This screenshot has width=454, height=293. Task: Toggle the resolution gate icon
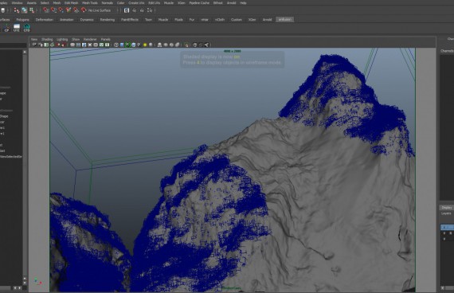(x=84, y=45)
